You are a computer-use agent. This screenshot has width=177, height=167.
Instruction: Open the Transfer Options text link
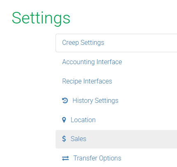[97, 158]
